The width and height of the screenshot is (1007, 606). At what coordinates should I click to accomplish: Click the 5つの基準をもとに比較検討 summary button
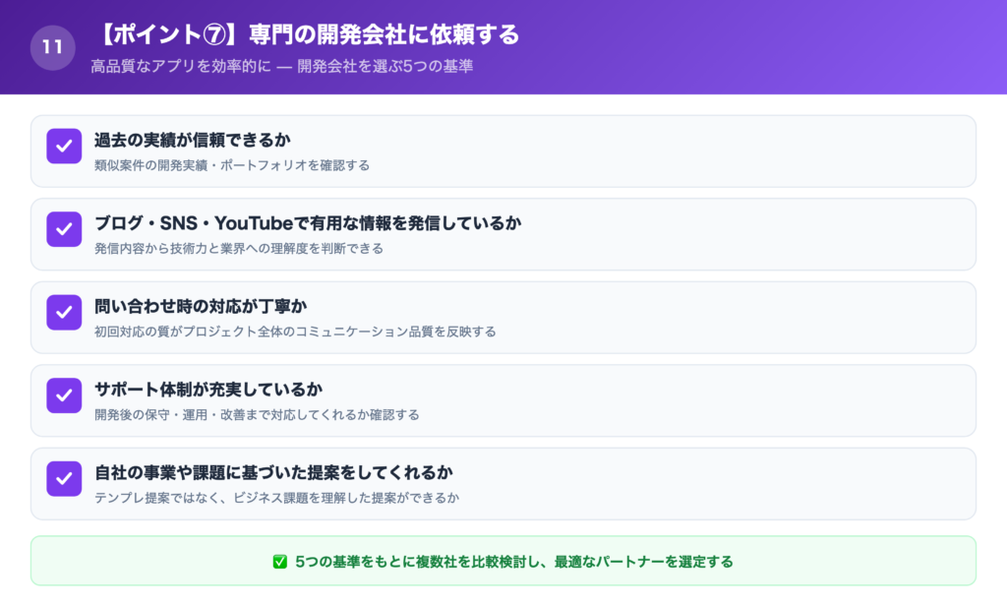pos(503,561)
